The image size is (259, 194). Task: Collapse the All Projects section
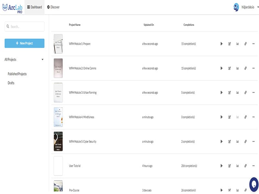(42, 59)
